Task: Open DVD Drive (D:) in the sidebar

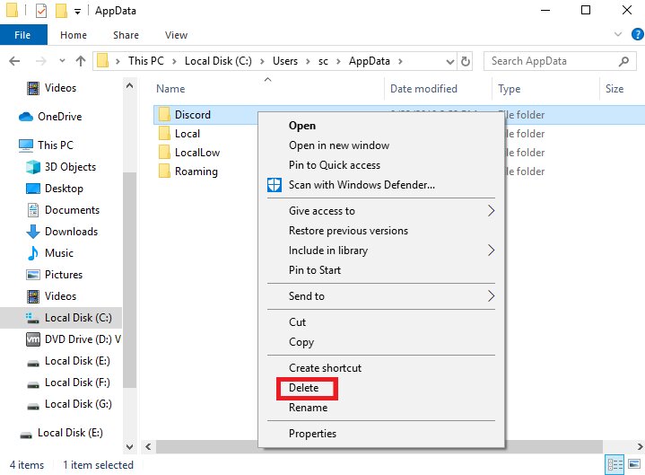Action: pyautogui.click(x=74, y=339)
